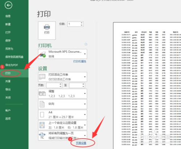Click the collated pages icon
181x149 pixels.
(42, 94)
